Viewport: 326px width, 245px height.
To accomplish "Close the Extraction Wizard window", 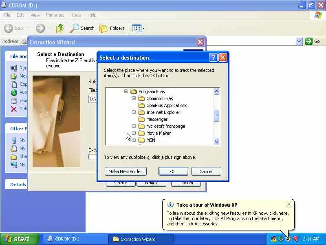I will [x=200, y=42].
